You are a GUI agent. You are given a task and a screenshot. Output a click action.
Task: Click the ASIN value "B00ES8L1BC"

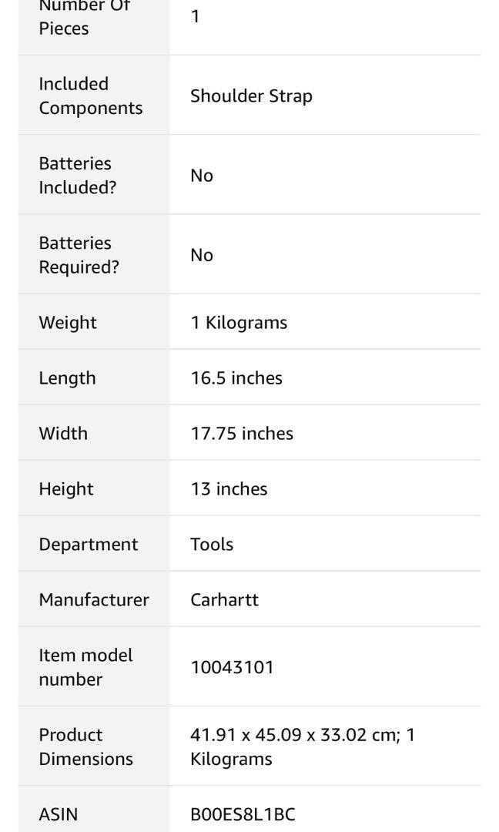point(243,814)
